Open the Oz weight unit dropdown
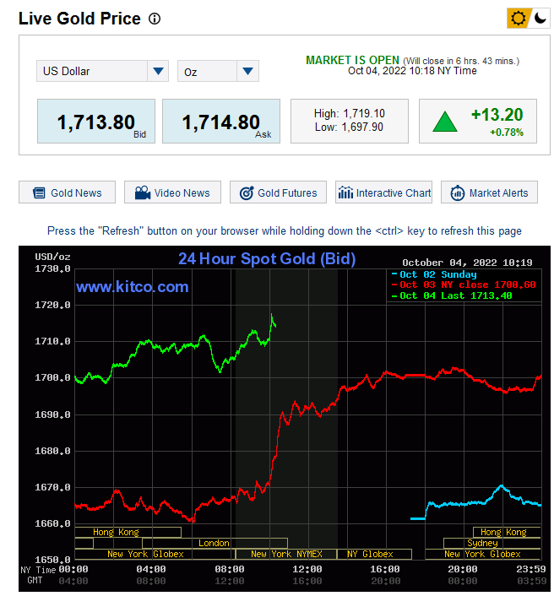The width and height of the screenshot is (554, 596). pyautogui.click(x=218, y=71)
